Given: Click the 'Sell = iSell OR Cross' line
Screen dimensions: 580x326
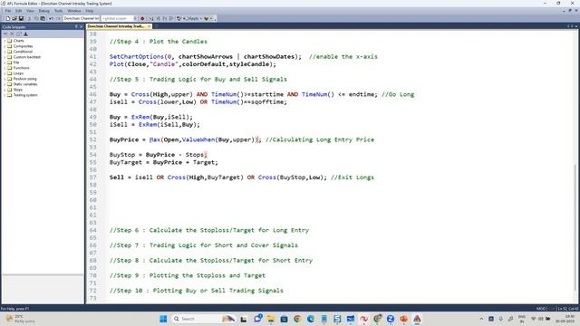Looking at the screenshot, I should [242, 177].
